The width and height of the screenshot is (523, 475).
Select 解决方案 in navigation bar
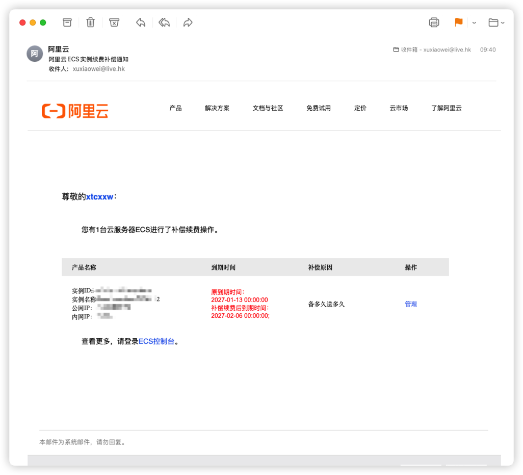tap(217, 108)
